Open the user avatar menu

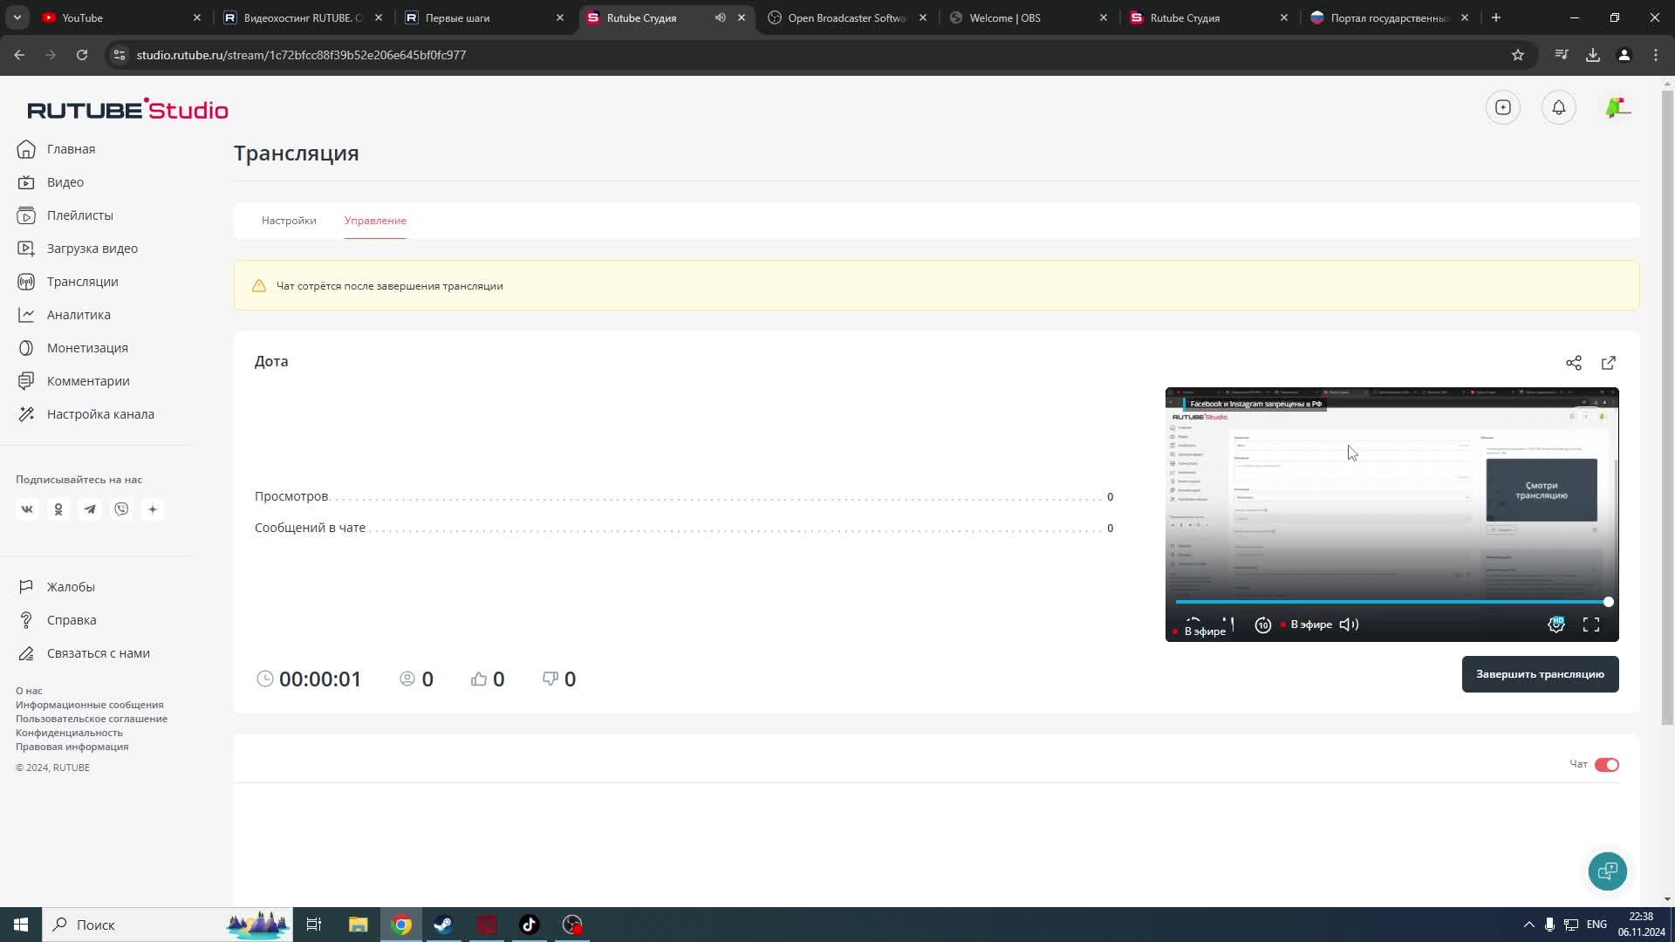pyautogui.click(x=1617, y=108)
